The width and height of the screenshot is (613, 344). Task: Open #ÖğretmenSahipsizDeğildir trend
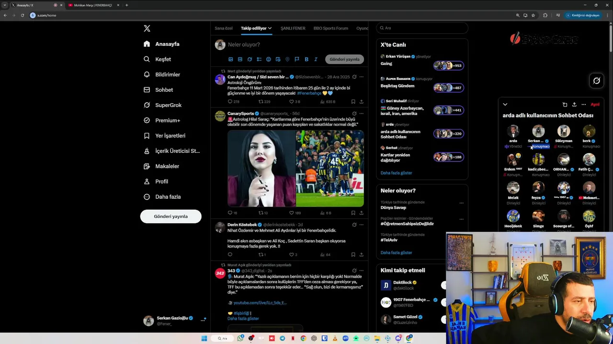[407, 224]
